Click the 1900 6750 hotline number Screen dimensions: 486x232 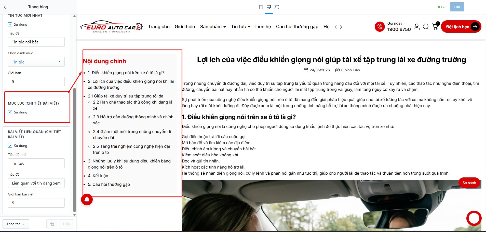pos(399,29)
